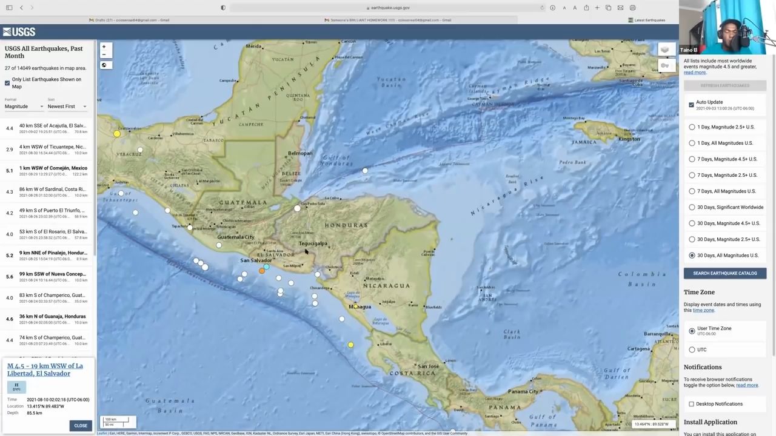The width and height of the screenshot is (776, 436).
Task: Zoom out the map with minus button
Action: [x=104, y=54]
